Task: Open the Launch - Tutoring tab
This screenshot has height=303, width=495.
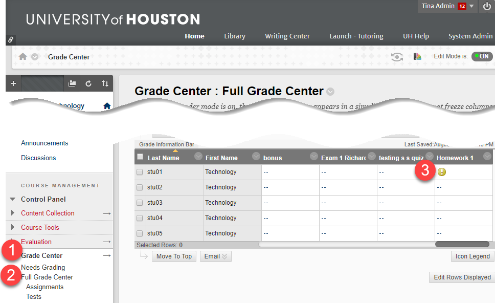Action: [356, 36]
